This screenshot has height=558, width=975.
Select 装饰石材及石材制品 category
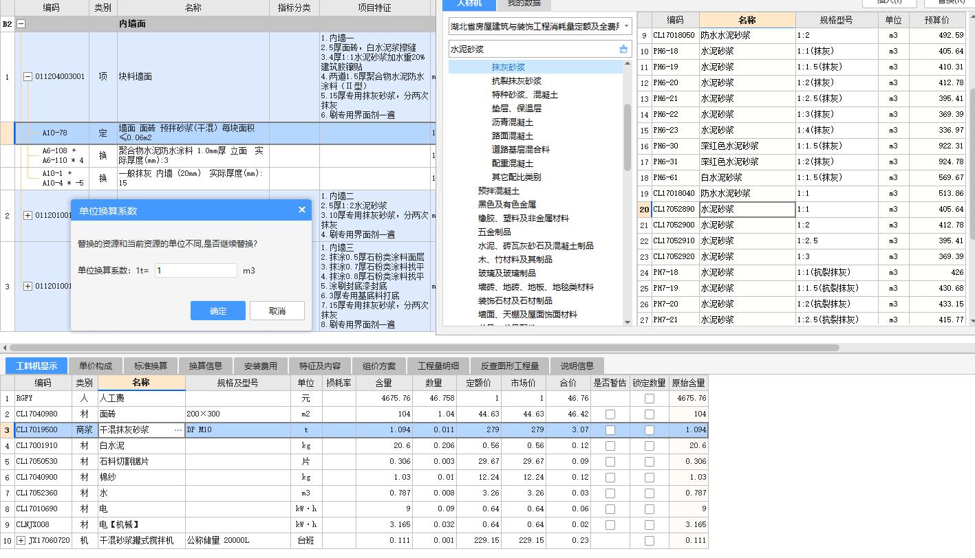click(515, 301)
